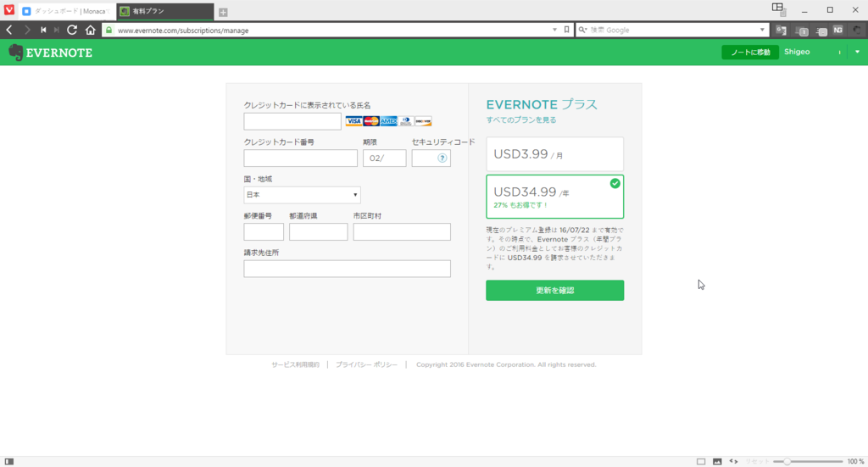This screenshot has height=467, width=868.
Task: Go to browser home page icon
Action: click(90, 30)
